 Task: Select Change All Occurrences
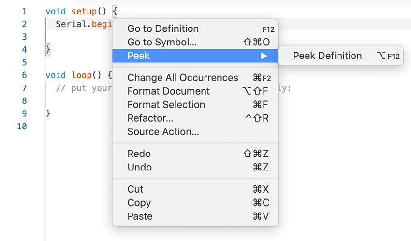[x=182, y=78]
